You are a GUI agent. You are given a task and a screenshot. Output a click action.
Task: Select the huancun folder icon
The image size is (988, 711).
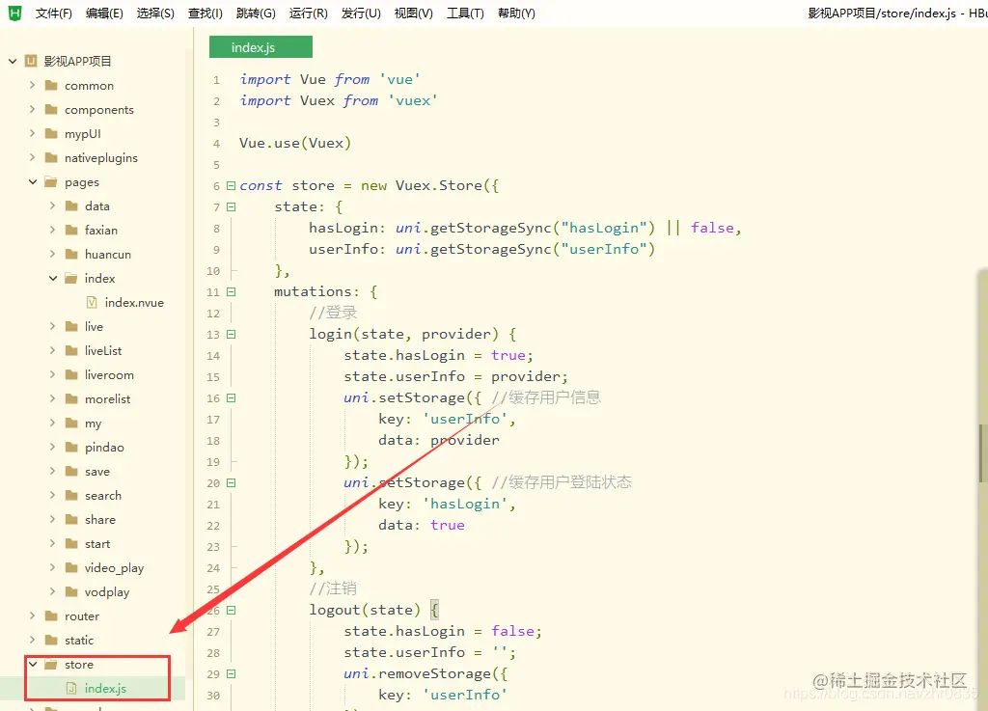(71, 254)
